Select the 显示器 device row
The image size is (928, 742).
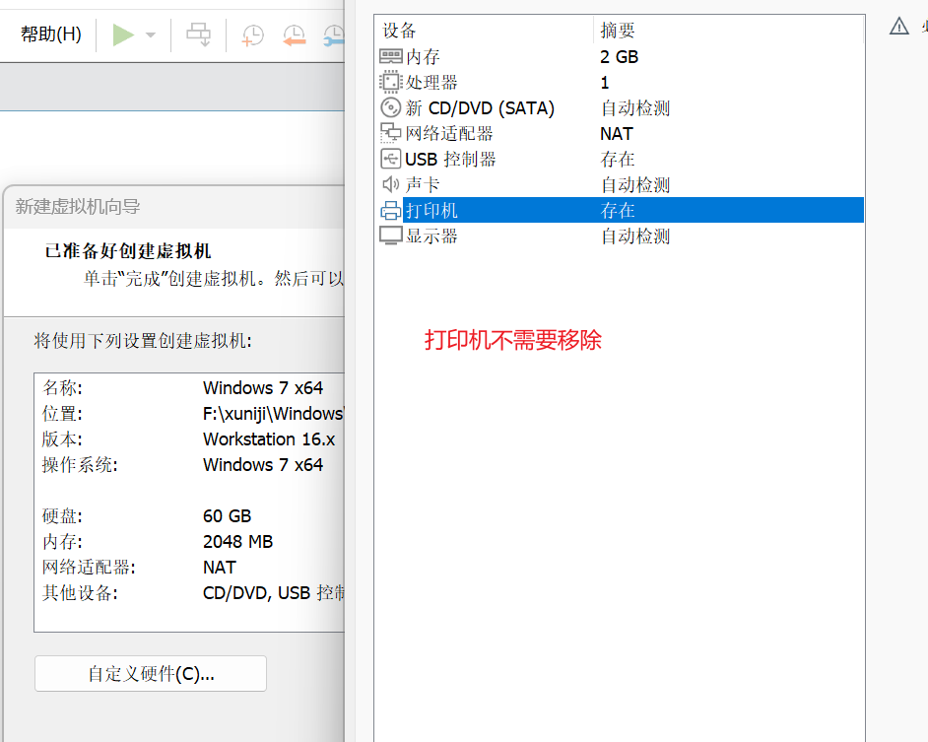[621, 236]
